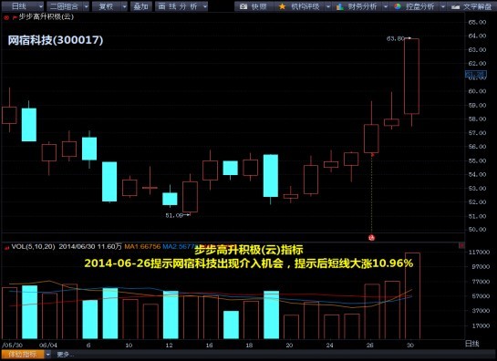
Task: Click the small icon left of VOL(5,10,20)
Action: click(x=6, y=247)
